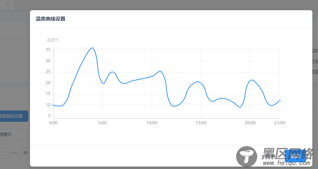Screen dimensions: 318x169
Task: Pick the 15:00 data point at 20°C
Action: [x=201, y=83]
